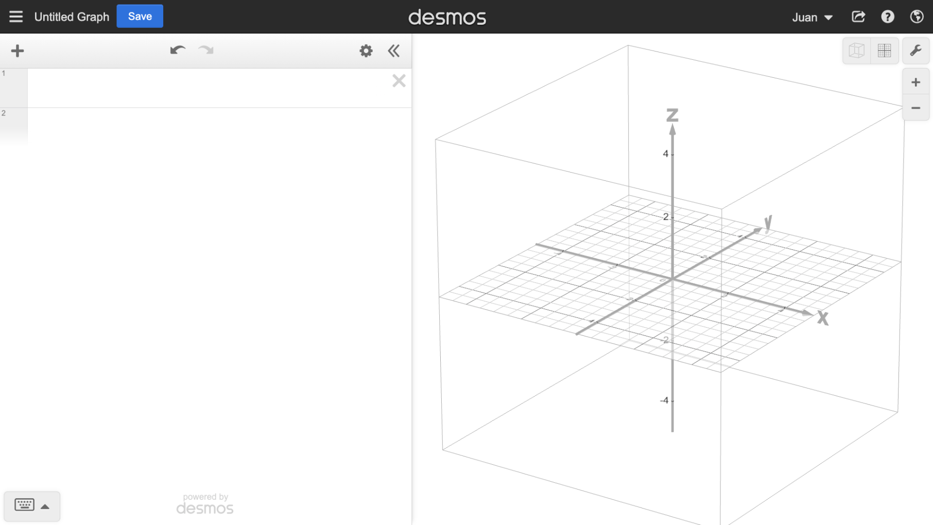933x525 pixels.
Task: Open the Share Graph icon
Action: [x=858, y=17]
